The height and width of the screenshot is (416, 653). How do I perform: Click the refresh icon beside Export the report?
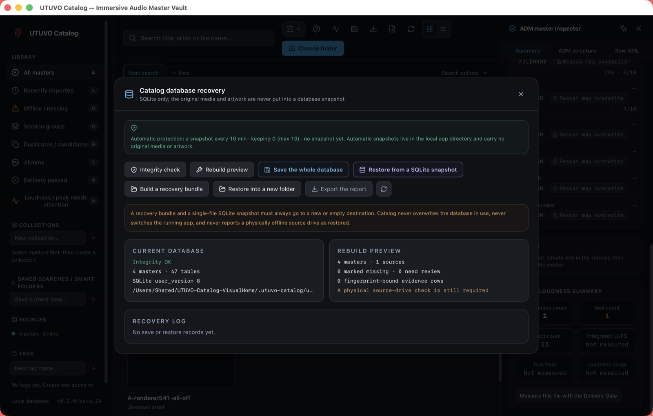[384, 189]
